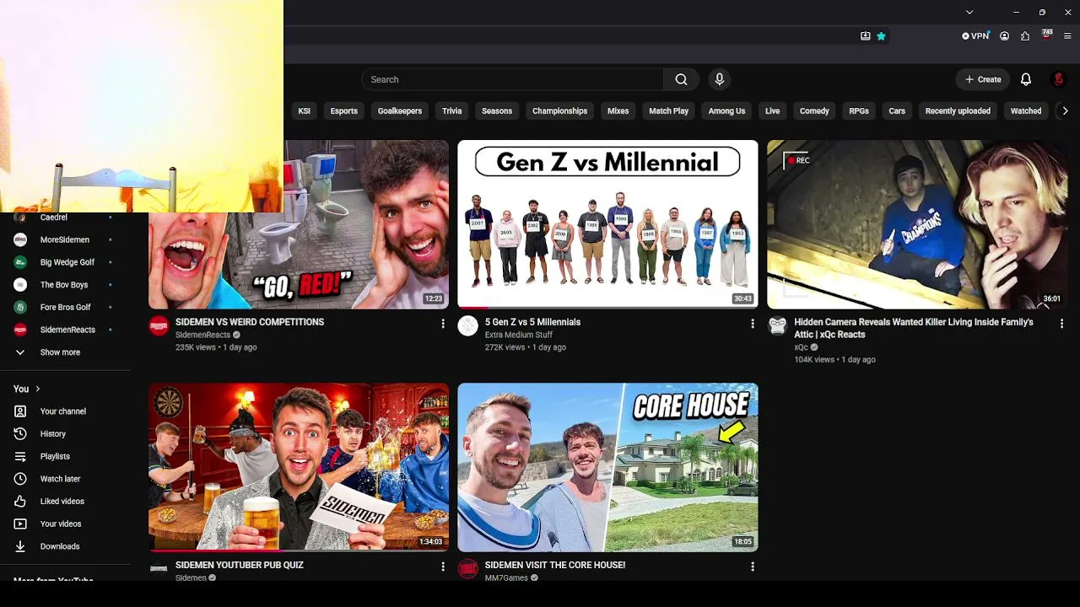Open the Big Wedge Golf subscription
This screenshot has height=607, width=1080.
tap(65, 262)
